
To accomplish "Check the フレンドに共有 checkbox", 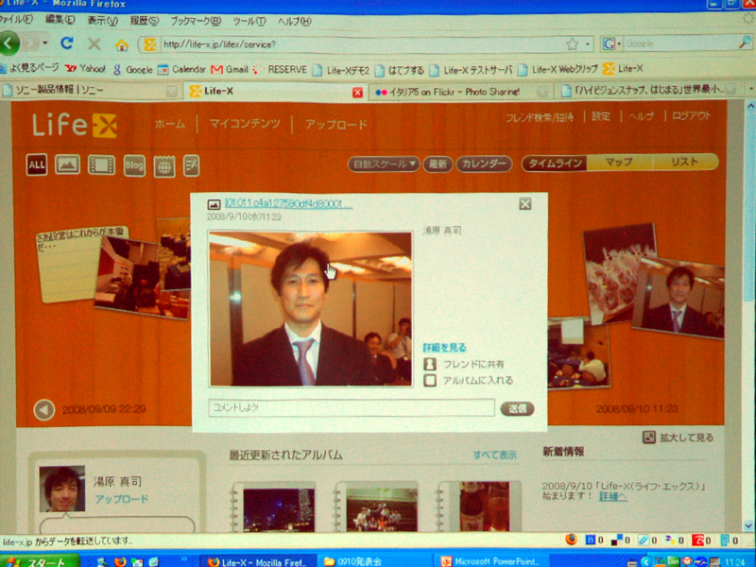I will [430, 364].
